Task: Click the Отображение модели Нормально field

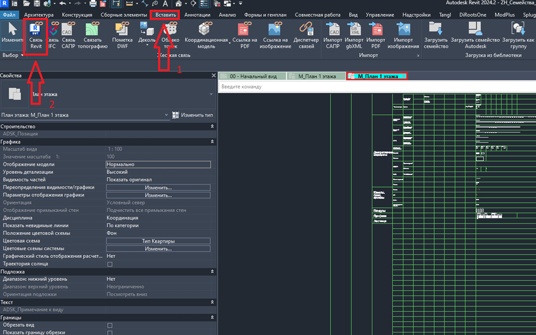Action: click(158, 164)
